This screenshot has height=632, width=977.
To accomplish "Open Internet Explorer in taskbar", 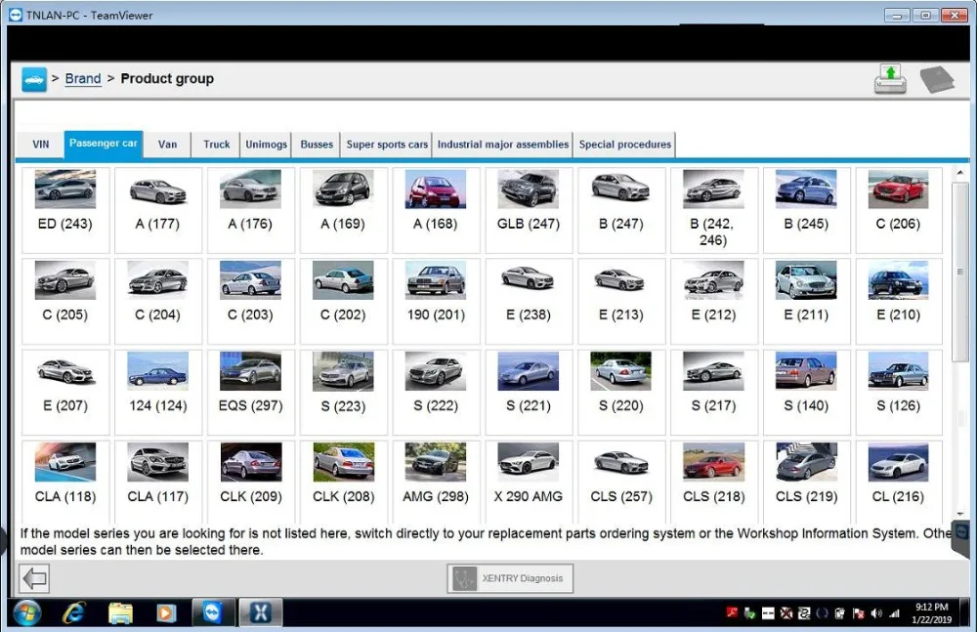I will pos(73,612).
